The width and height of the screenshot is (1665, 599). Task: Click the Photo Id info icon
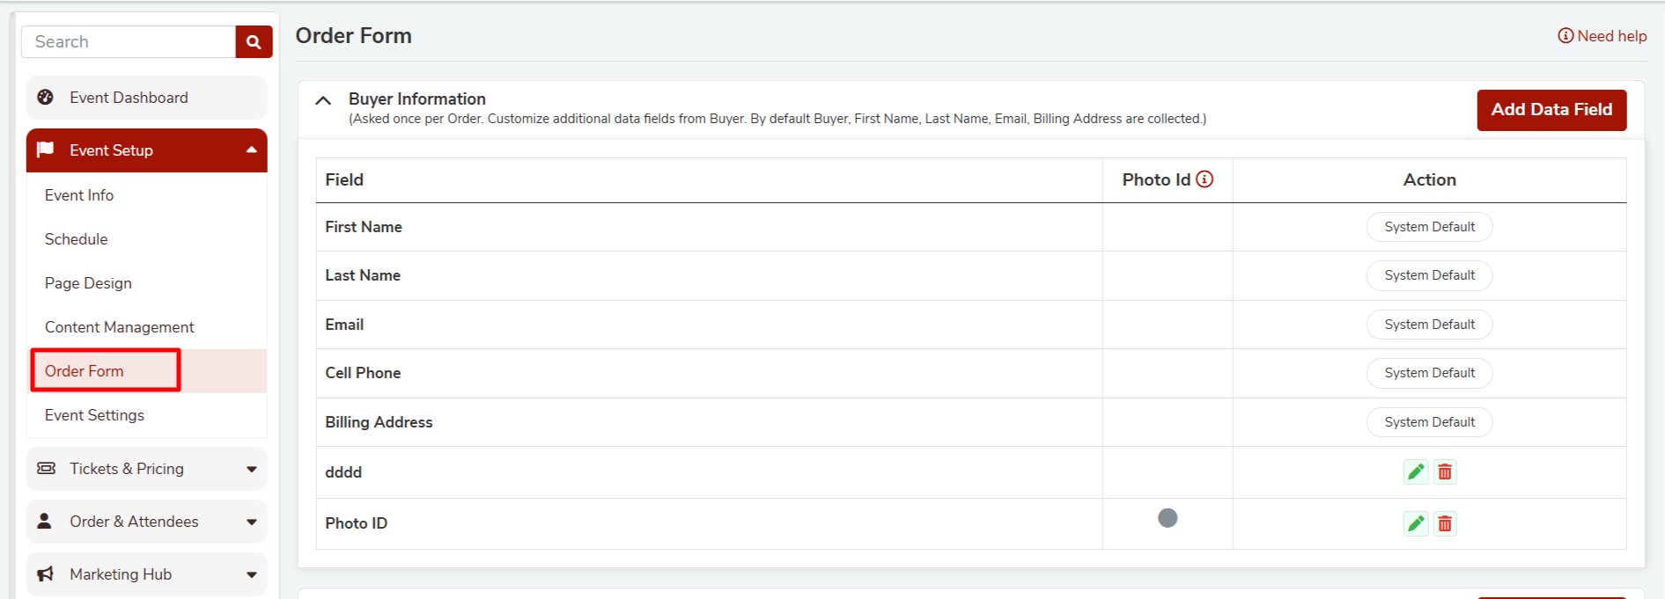[1205, 179]
